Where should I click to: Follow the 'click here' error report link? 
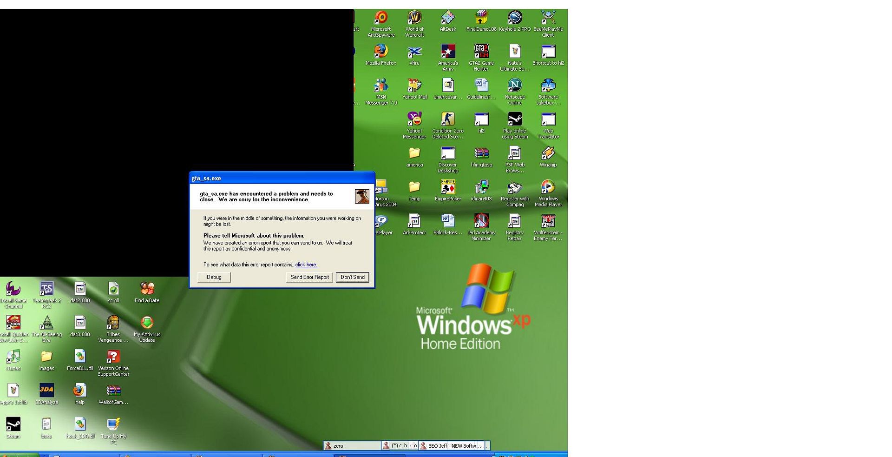tap(306, 265)
